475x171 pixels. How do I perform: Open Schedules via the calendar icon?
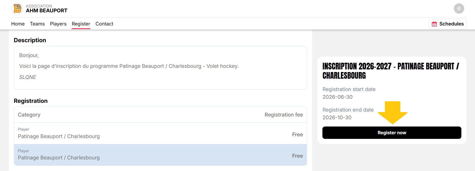(x=434, y=24)
